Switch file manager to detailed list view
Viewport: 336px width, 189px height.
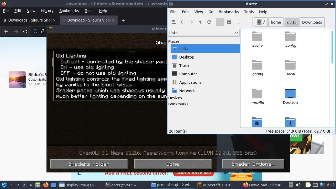(247, 22)
